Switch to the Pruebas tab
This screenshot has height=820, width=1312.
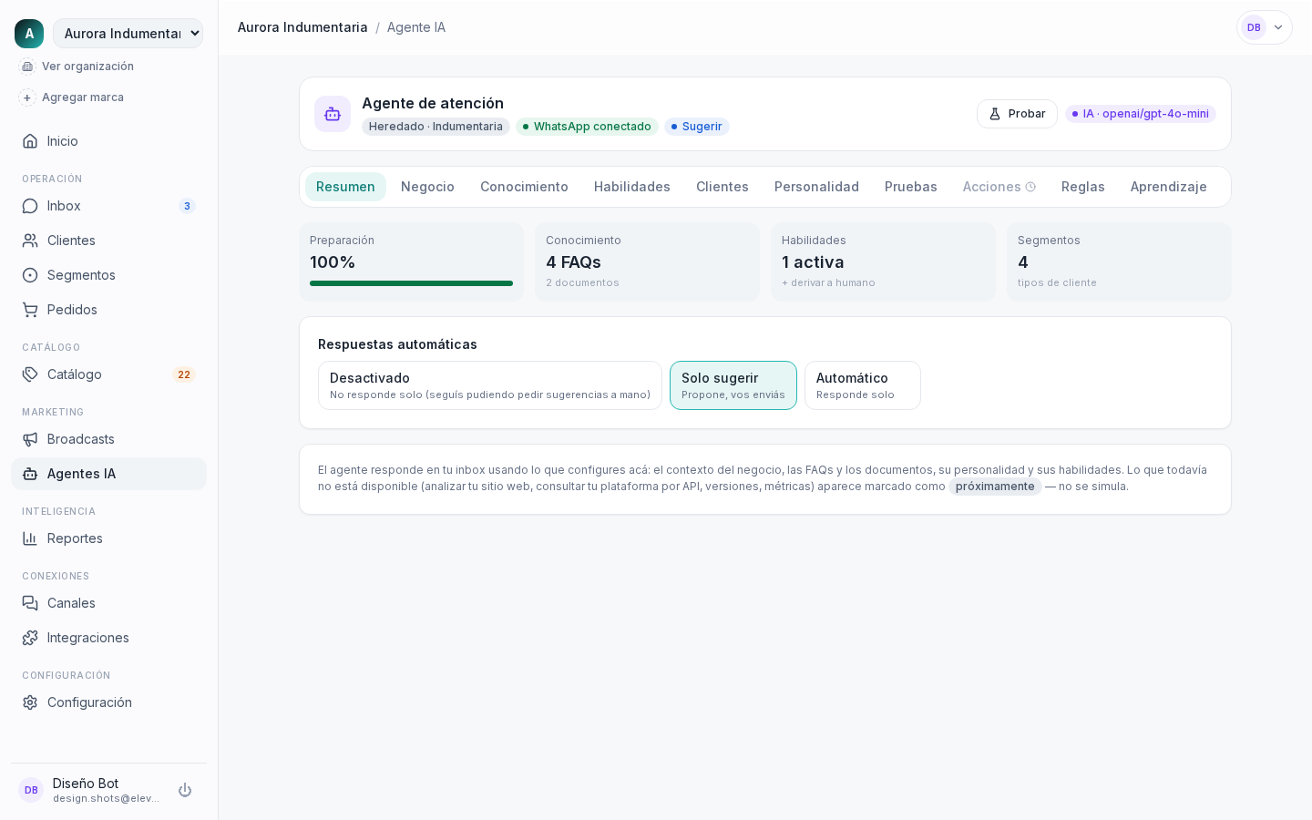click(911, 187)
